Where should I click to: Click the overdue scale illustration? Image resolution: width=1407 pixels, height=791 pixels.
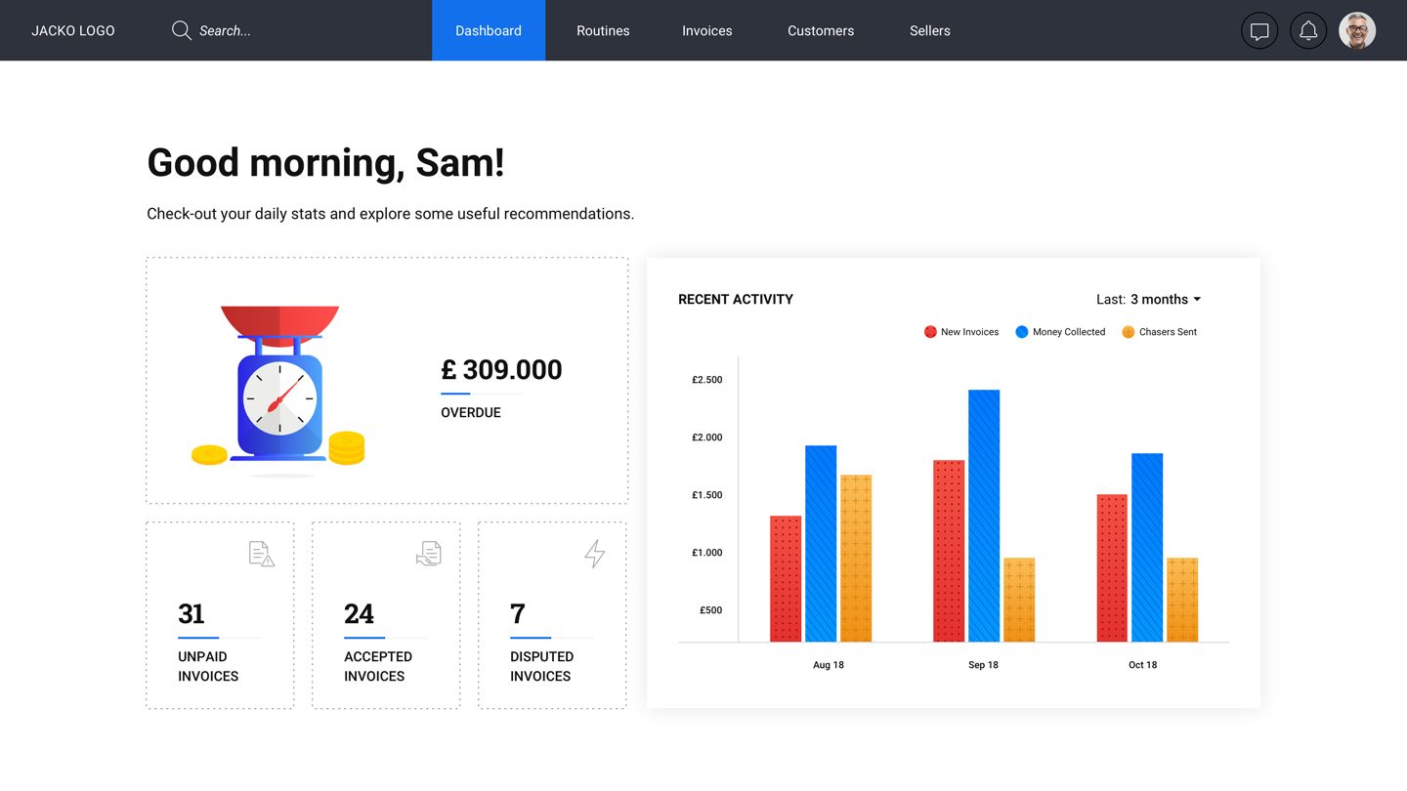(279, 388)
